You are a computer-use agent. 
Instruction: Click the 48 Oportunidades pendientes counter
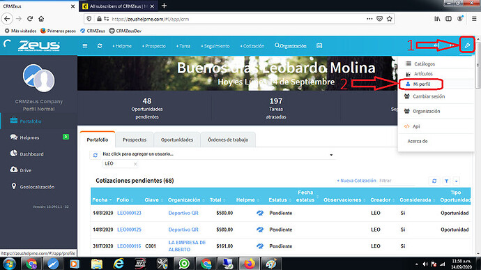[147, 108]
